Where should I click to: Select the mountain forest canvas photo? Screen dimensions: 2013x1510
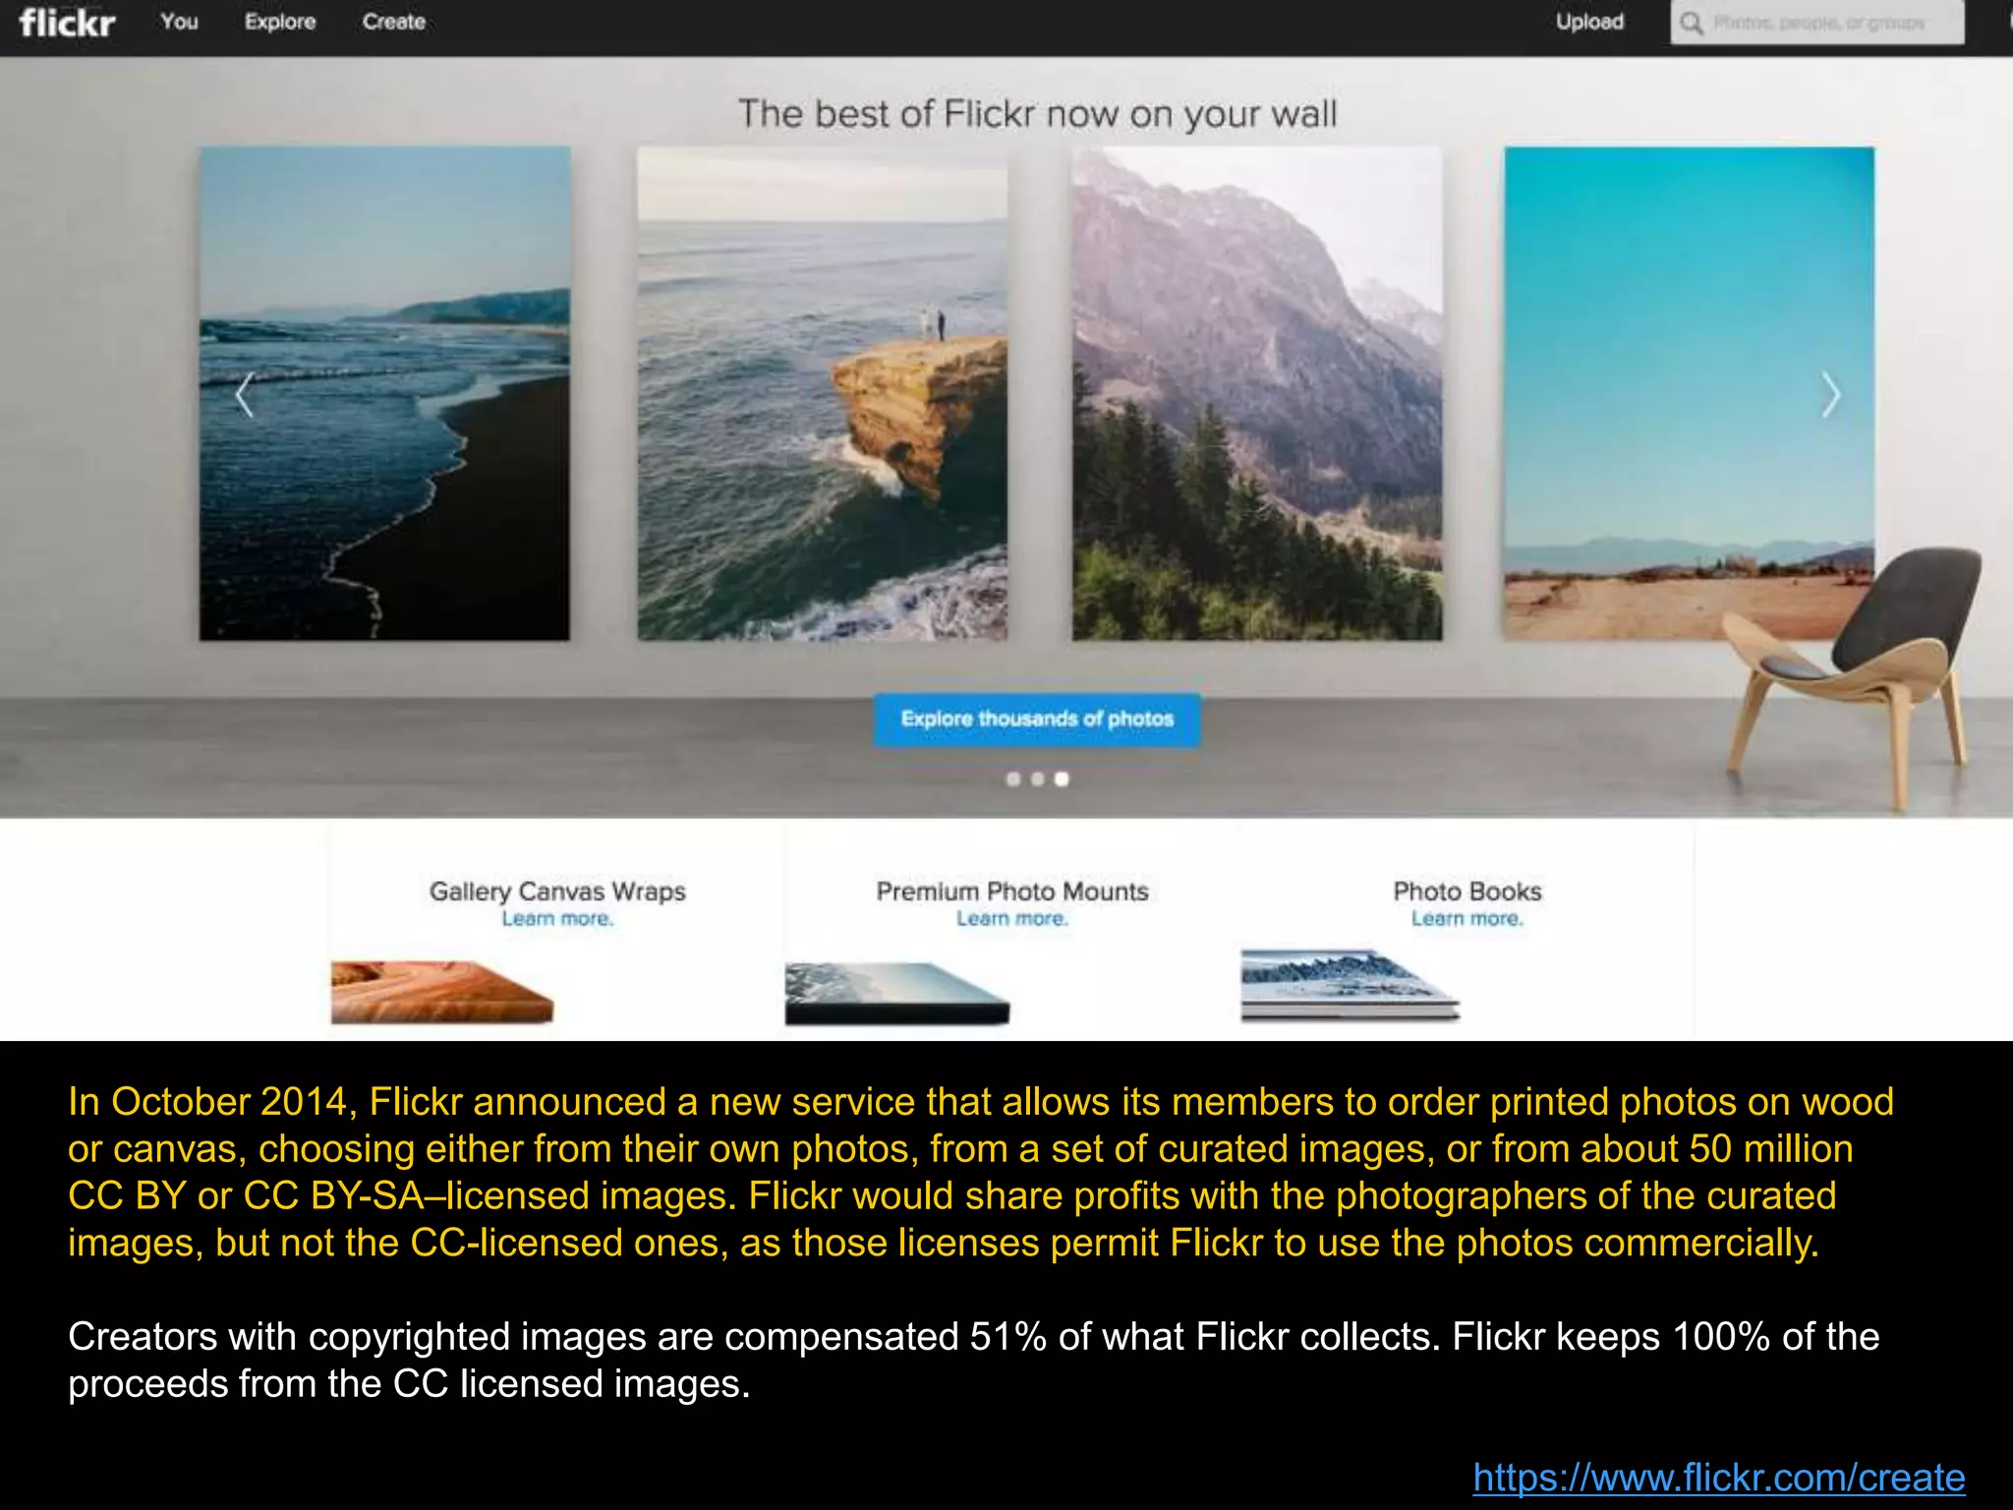tap(1257, 393)
